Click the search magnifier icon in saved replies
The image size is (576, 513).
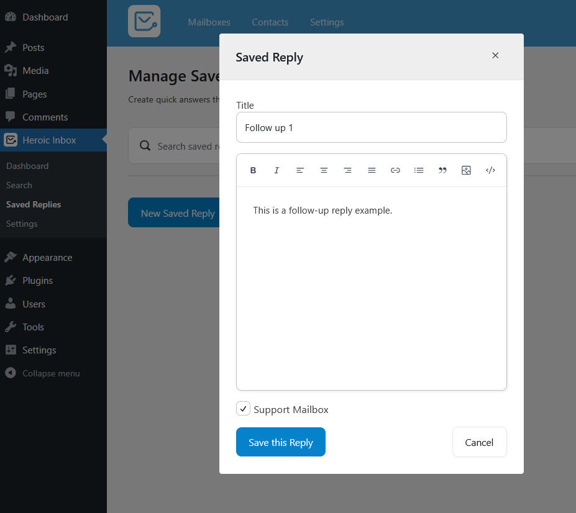pyautogui.click(x=145, y=146)
